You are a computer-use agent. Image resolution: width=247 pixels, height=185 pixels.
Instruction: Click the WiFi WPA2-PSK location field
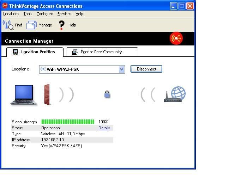pyautogui.click(x=82, y=69)
